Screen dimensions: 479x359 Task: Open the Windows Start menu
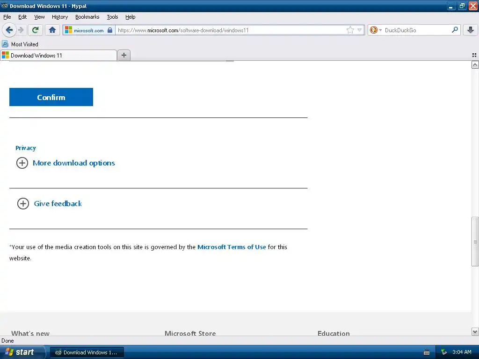click(x=22, y=352)
